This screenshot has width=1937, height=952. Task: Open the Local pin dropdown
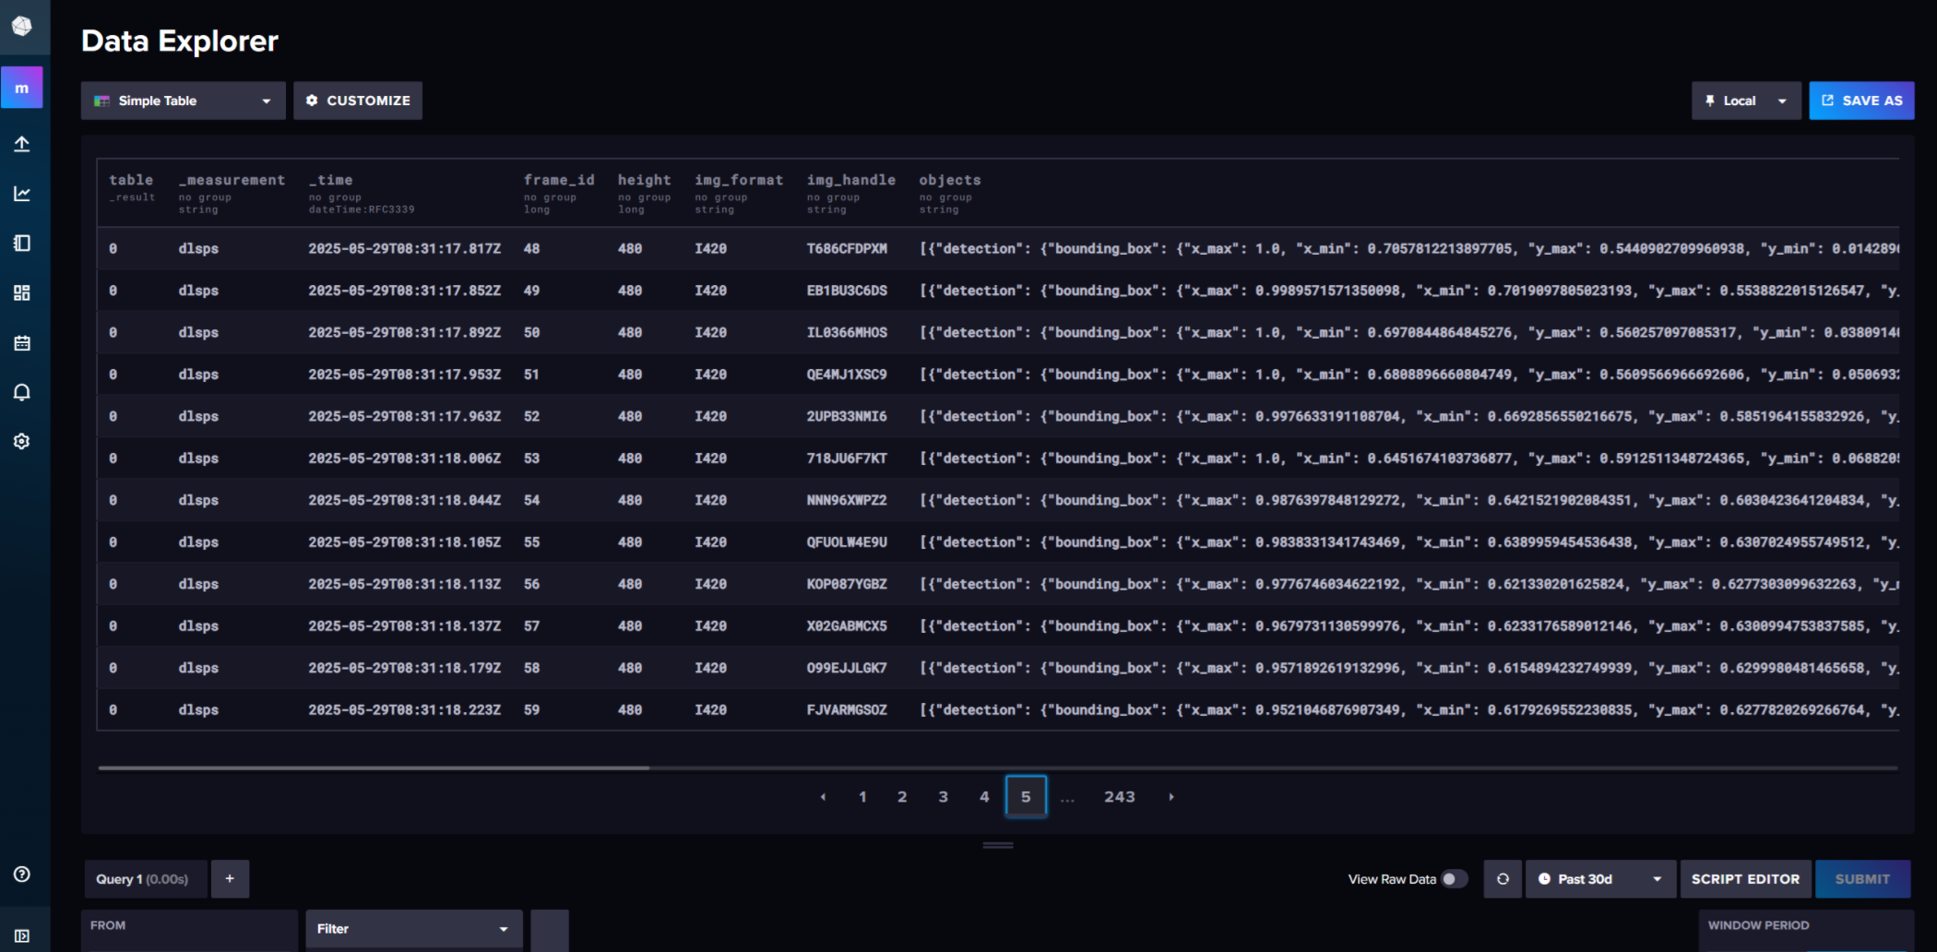click(x=1744, y=100)
